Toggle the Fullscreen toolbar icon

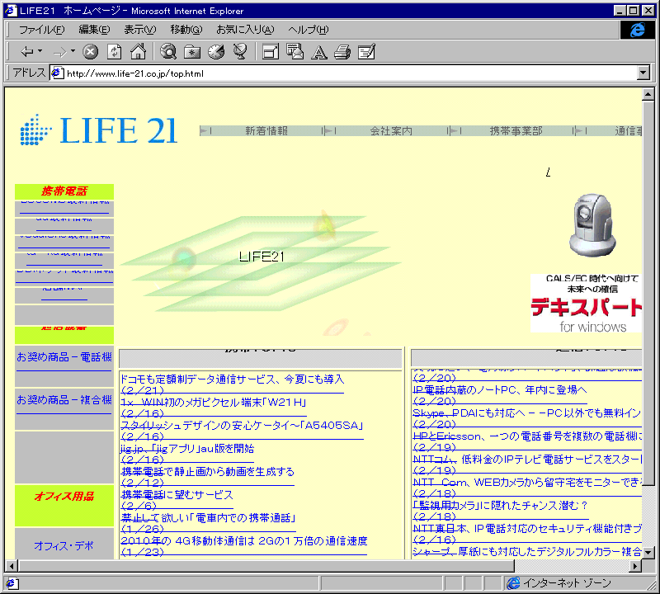click(x=271, y=52)
